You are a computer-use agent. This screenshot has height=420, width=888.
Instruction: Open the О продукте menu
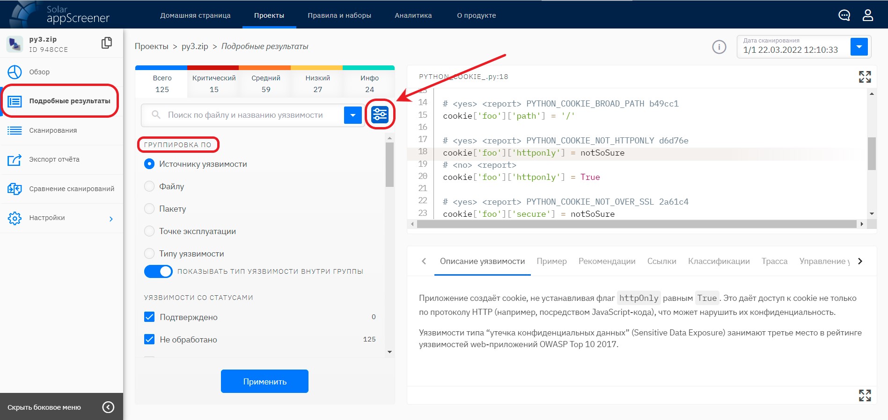pyautogui.click(x=477, y=15)
